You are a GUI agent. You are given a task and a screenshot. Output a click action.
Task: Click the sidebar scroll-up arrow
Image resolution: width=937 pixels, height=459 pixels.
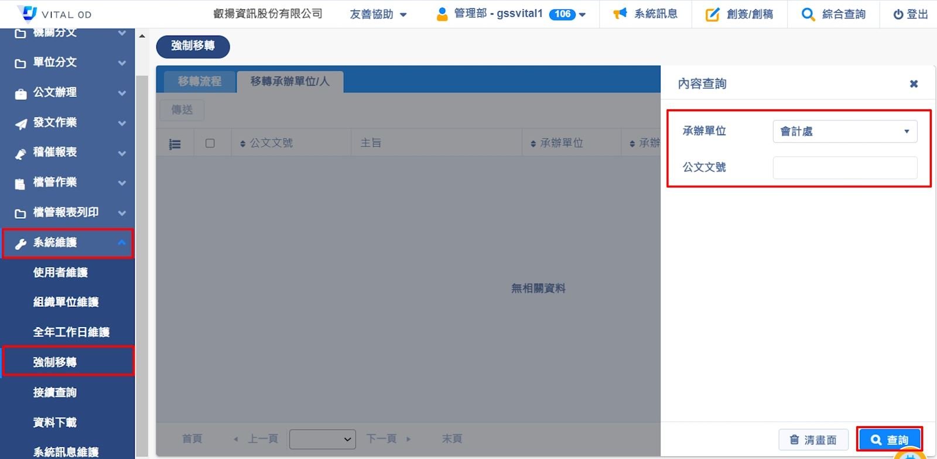point(142,36)
